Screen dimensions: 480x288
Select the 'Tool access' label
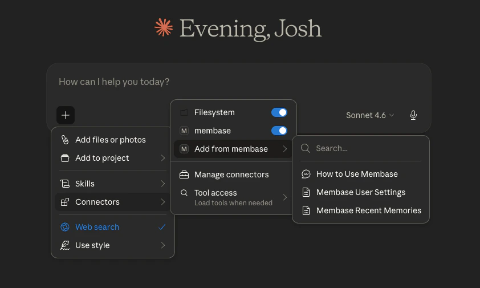coord(215,193)
